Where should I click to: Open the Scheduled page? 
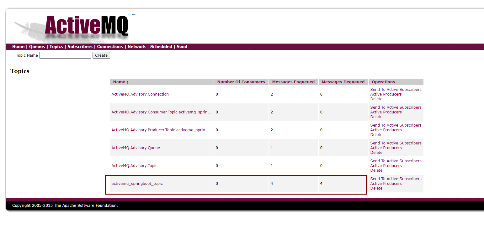point(161,47)
